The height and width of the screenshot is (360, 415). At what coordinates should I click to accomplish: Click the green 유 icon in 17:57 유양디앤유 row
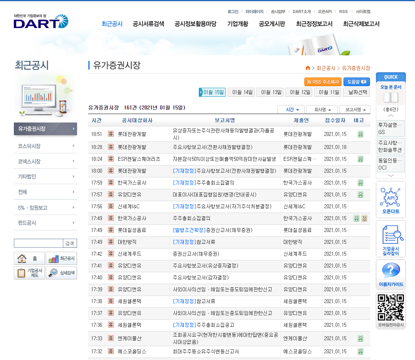click(360, 194)
